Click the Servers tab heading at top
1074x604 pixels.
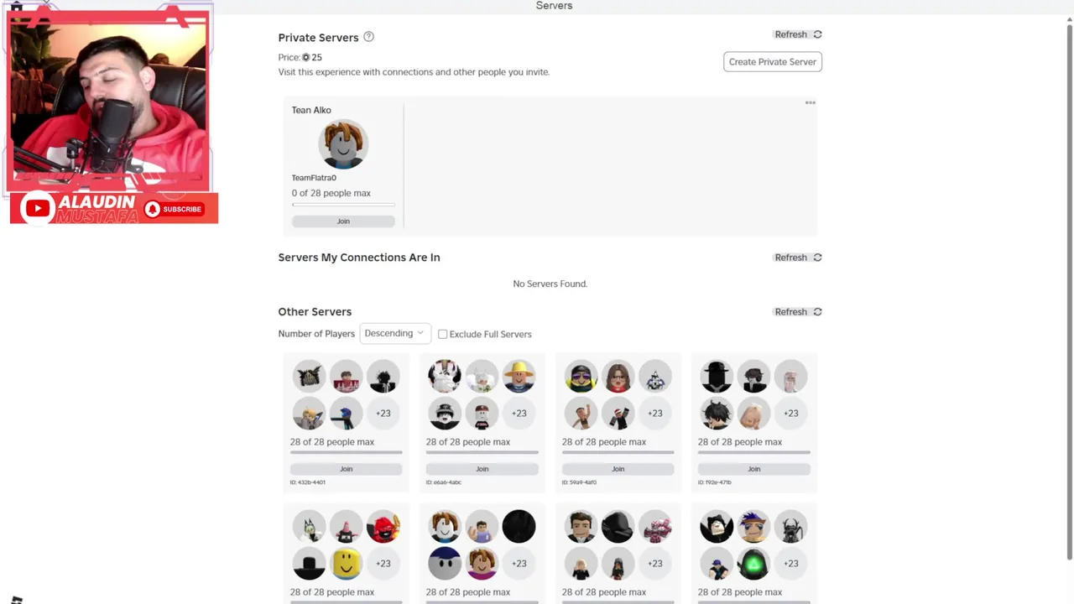point(554,6)
